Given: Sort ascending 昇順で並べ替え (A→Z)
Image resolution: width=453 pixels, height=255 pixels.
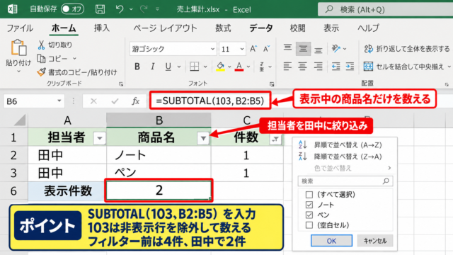Looking at the screenshot, I should (340, 144).
